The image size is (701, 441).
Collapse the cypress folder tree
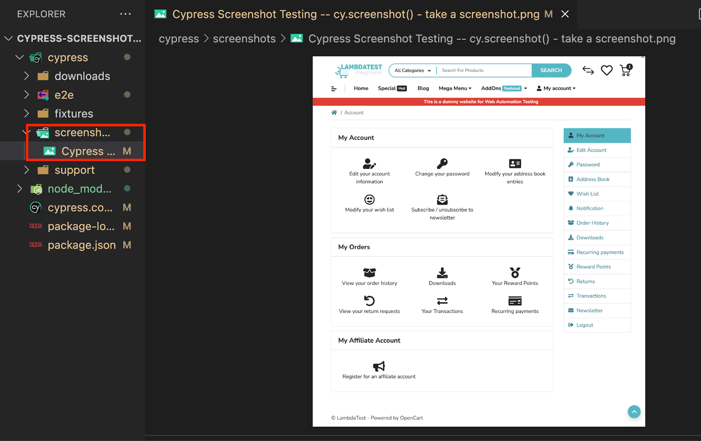19,57
